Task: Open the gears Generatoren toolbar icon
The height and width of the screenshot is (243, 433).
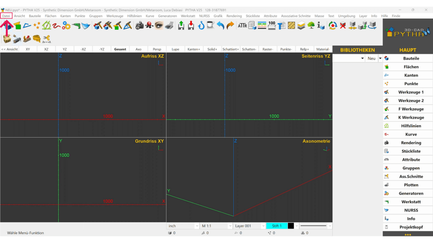Action: pos(66,26)
